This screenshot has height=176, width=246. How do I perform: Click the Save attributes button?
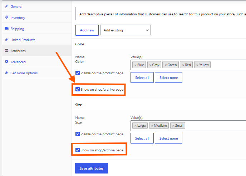92,168
